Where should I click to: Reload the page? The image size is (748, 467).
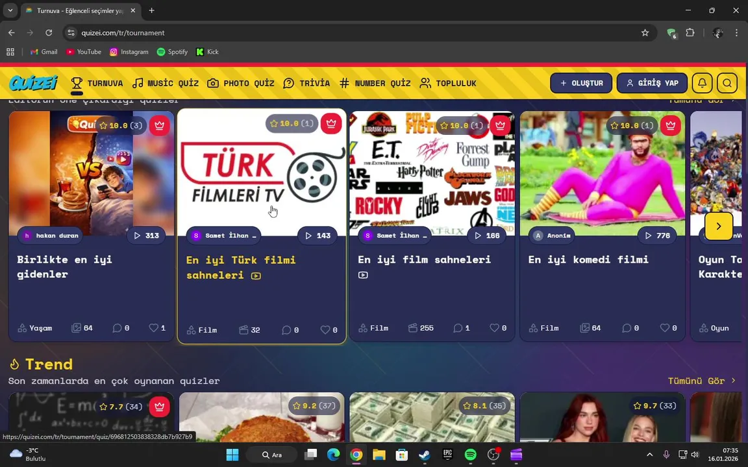tap(49, 33)
